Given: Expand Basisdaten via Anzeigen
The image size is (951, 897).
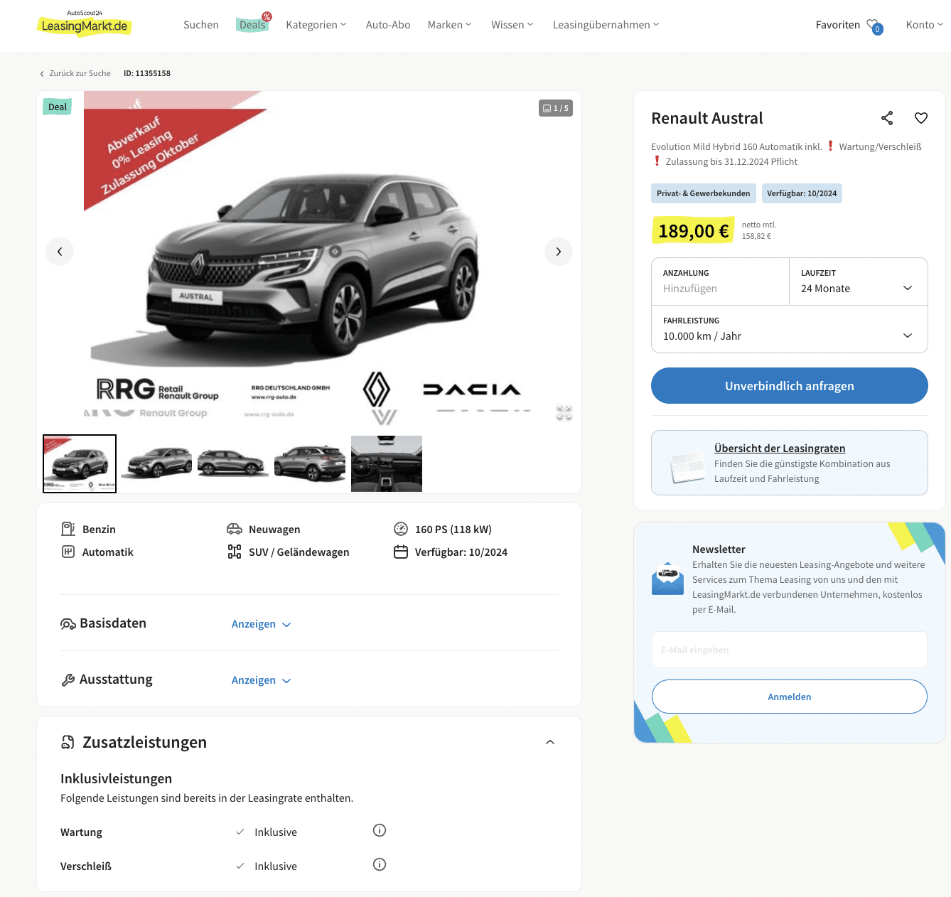Looking at the screenshot, I should point(262,624).
